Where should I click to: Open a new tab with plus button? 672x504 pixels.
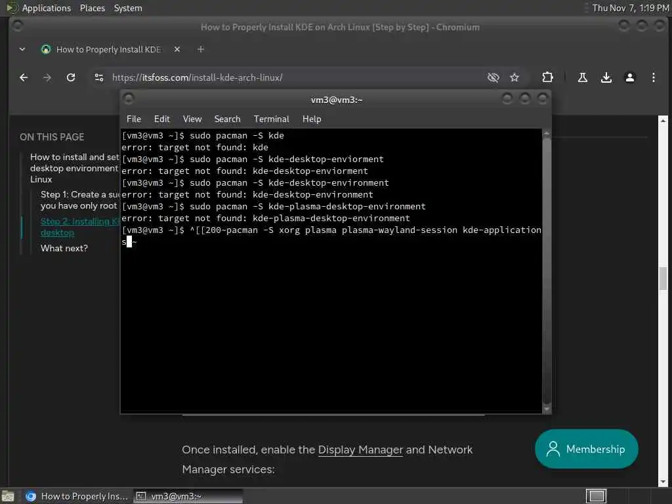click(x=201, y=49)
